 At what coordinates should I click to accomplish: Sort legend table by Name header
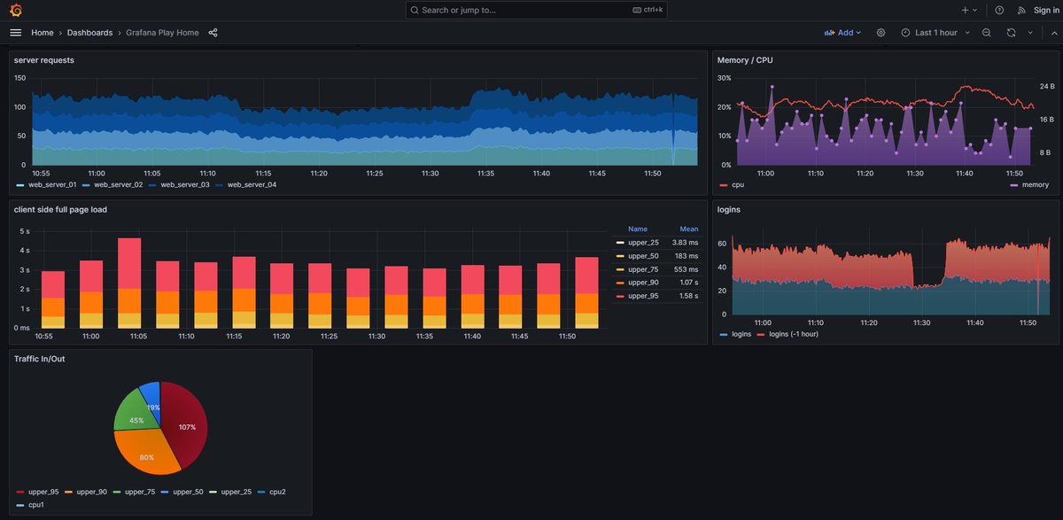click(638, 229)
